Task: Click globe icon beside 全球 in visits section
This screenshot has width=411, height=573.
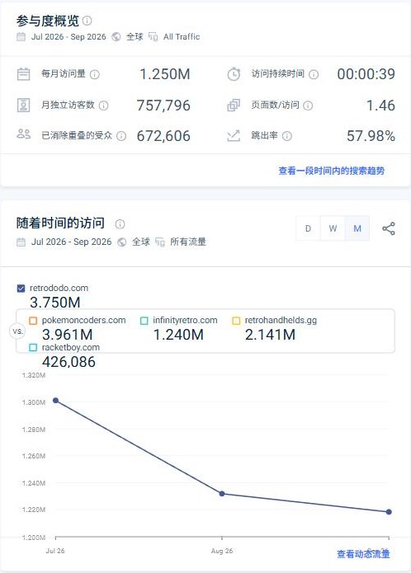Action: 122,242
